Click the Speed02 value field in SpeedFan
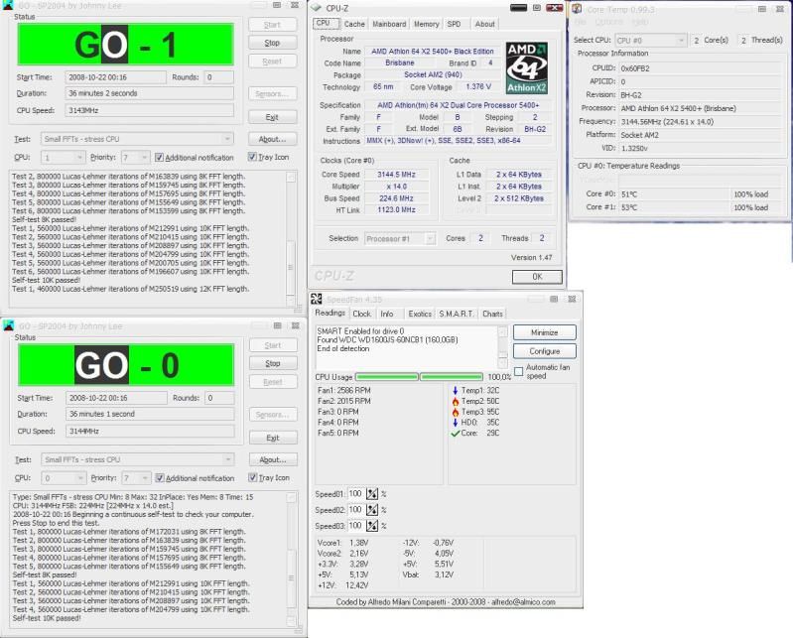Screen dimensions: 793x638 [x=355, y=510]
